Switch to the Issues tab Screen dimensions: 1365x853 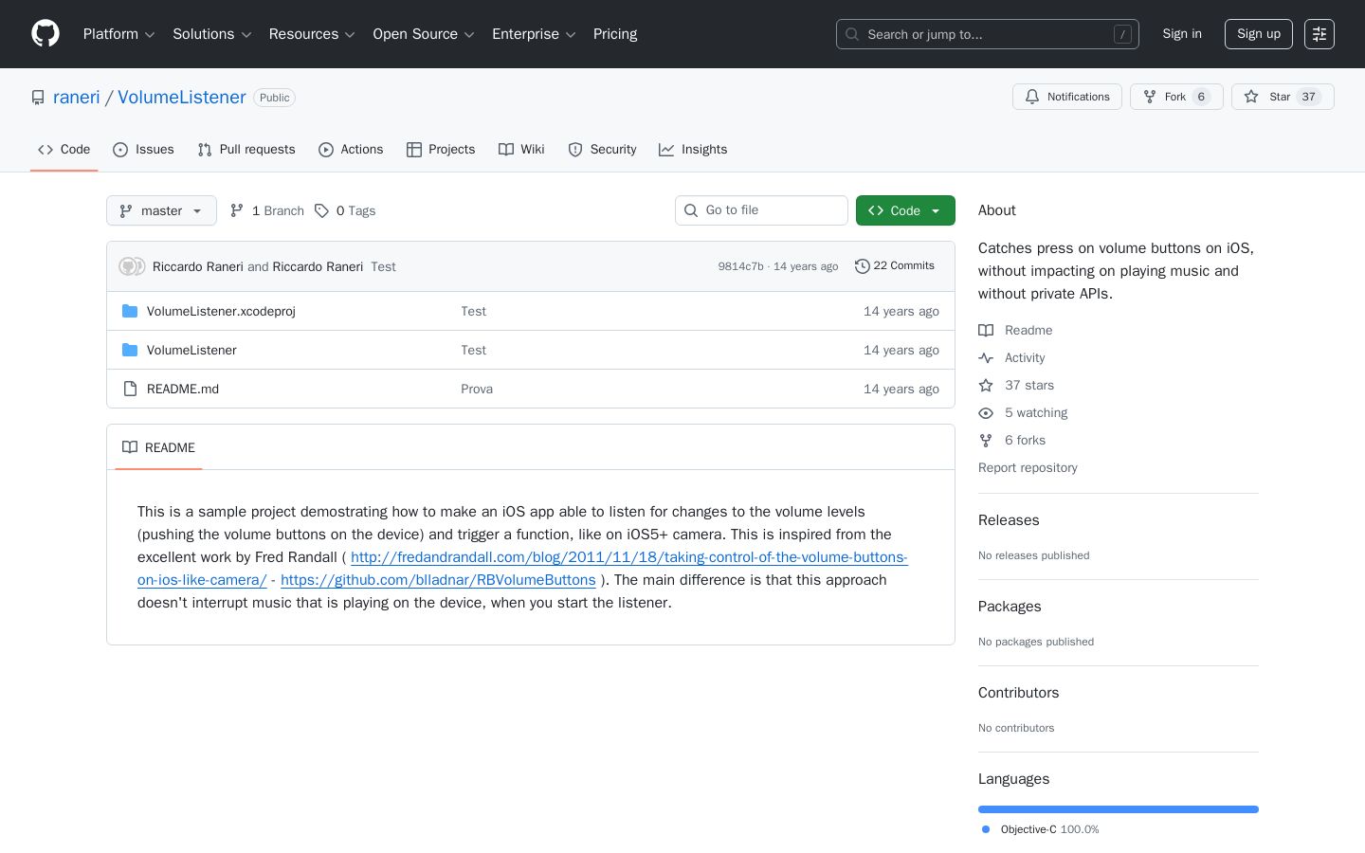point(143,150)
